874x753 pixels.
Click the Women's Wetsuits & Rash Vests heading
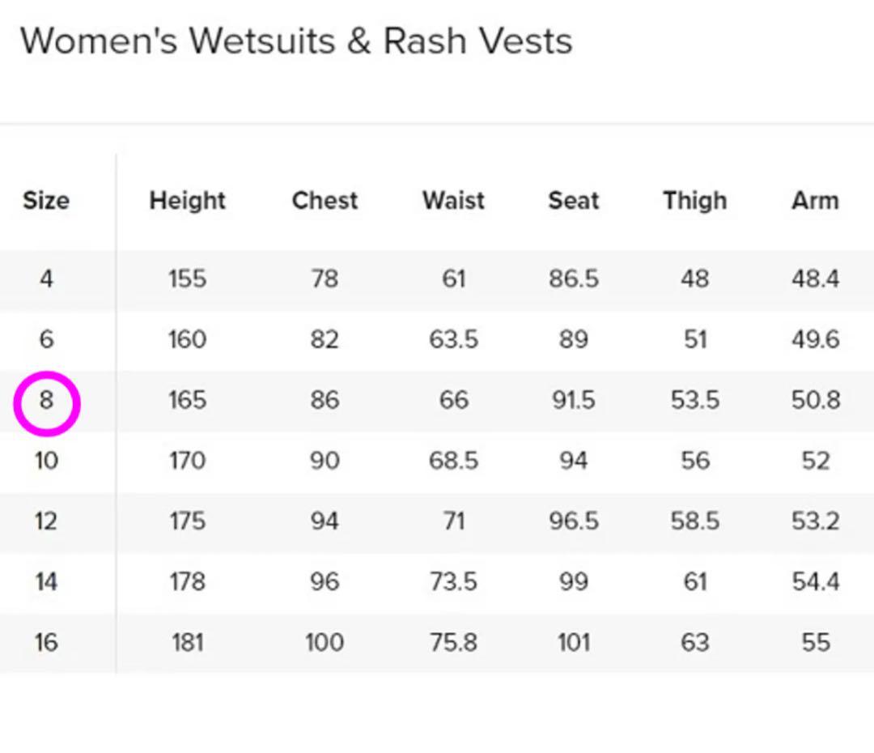click(296, 41)
